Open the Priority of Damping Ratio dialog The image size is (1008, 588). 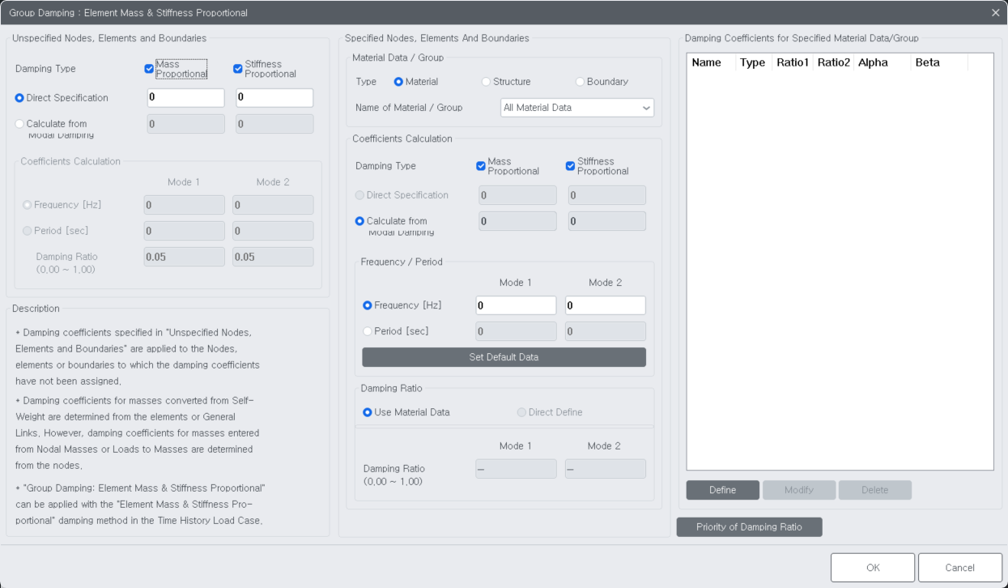pyautogui.click(x=749, y=526)
